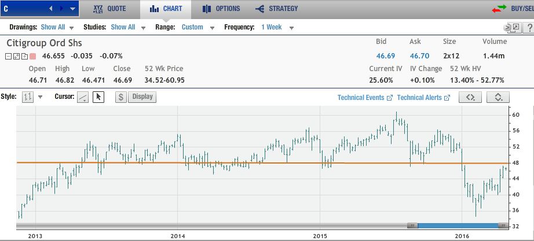Switch to the Strategy tab
This screenshot has height=241, width=534.
pyautogui.click(x=276, y=9)
